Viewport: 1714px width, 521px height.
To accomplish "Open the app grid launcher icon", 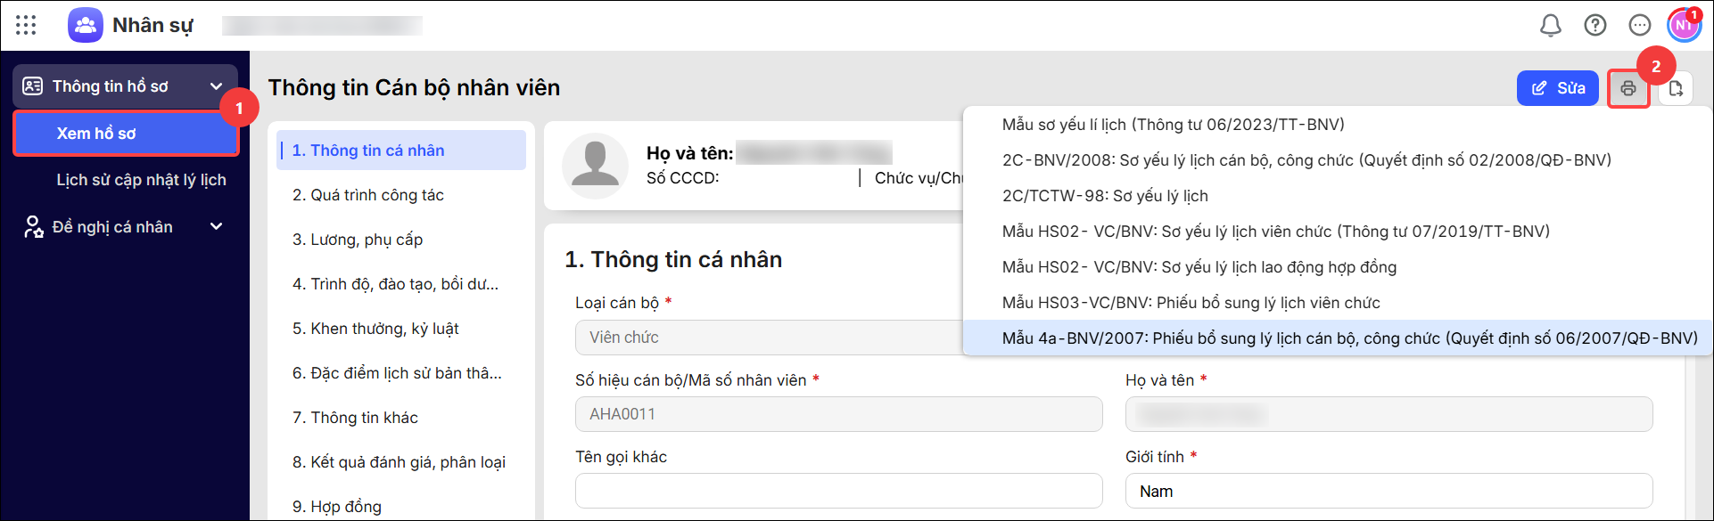I will [26, 25].
